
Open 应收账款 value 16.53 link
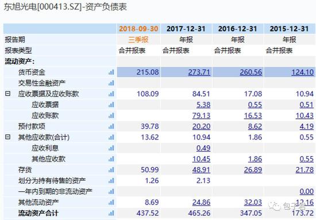(253, 116)
